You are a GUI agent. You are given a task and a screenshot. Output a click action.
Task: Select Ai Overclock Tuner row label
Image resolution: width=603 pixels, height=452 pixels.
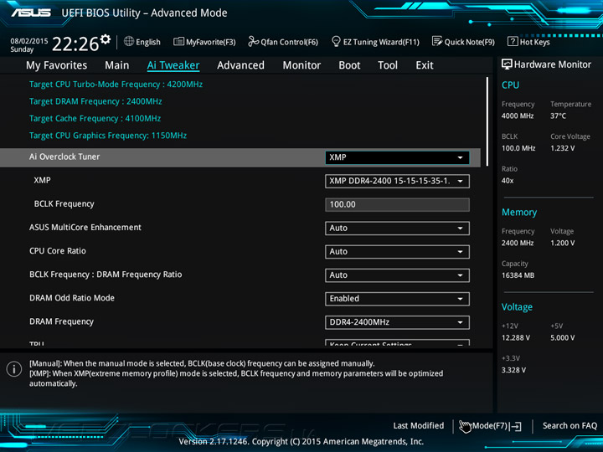pyautogui.click(x=64, y=157)
